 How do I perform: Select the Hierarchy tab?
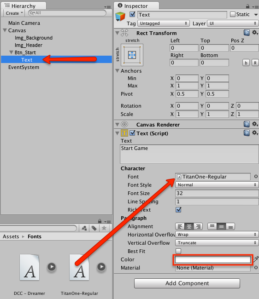24,6
